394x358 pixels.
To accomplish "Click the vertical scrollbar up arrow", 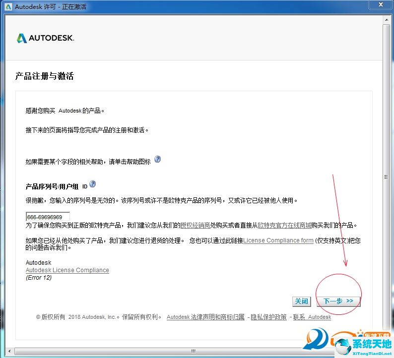I will pos(387,19).
